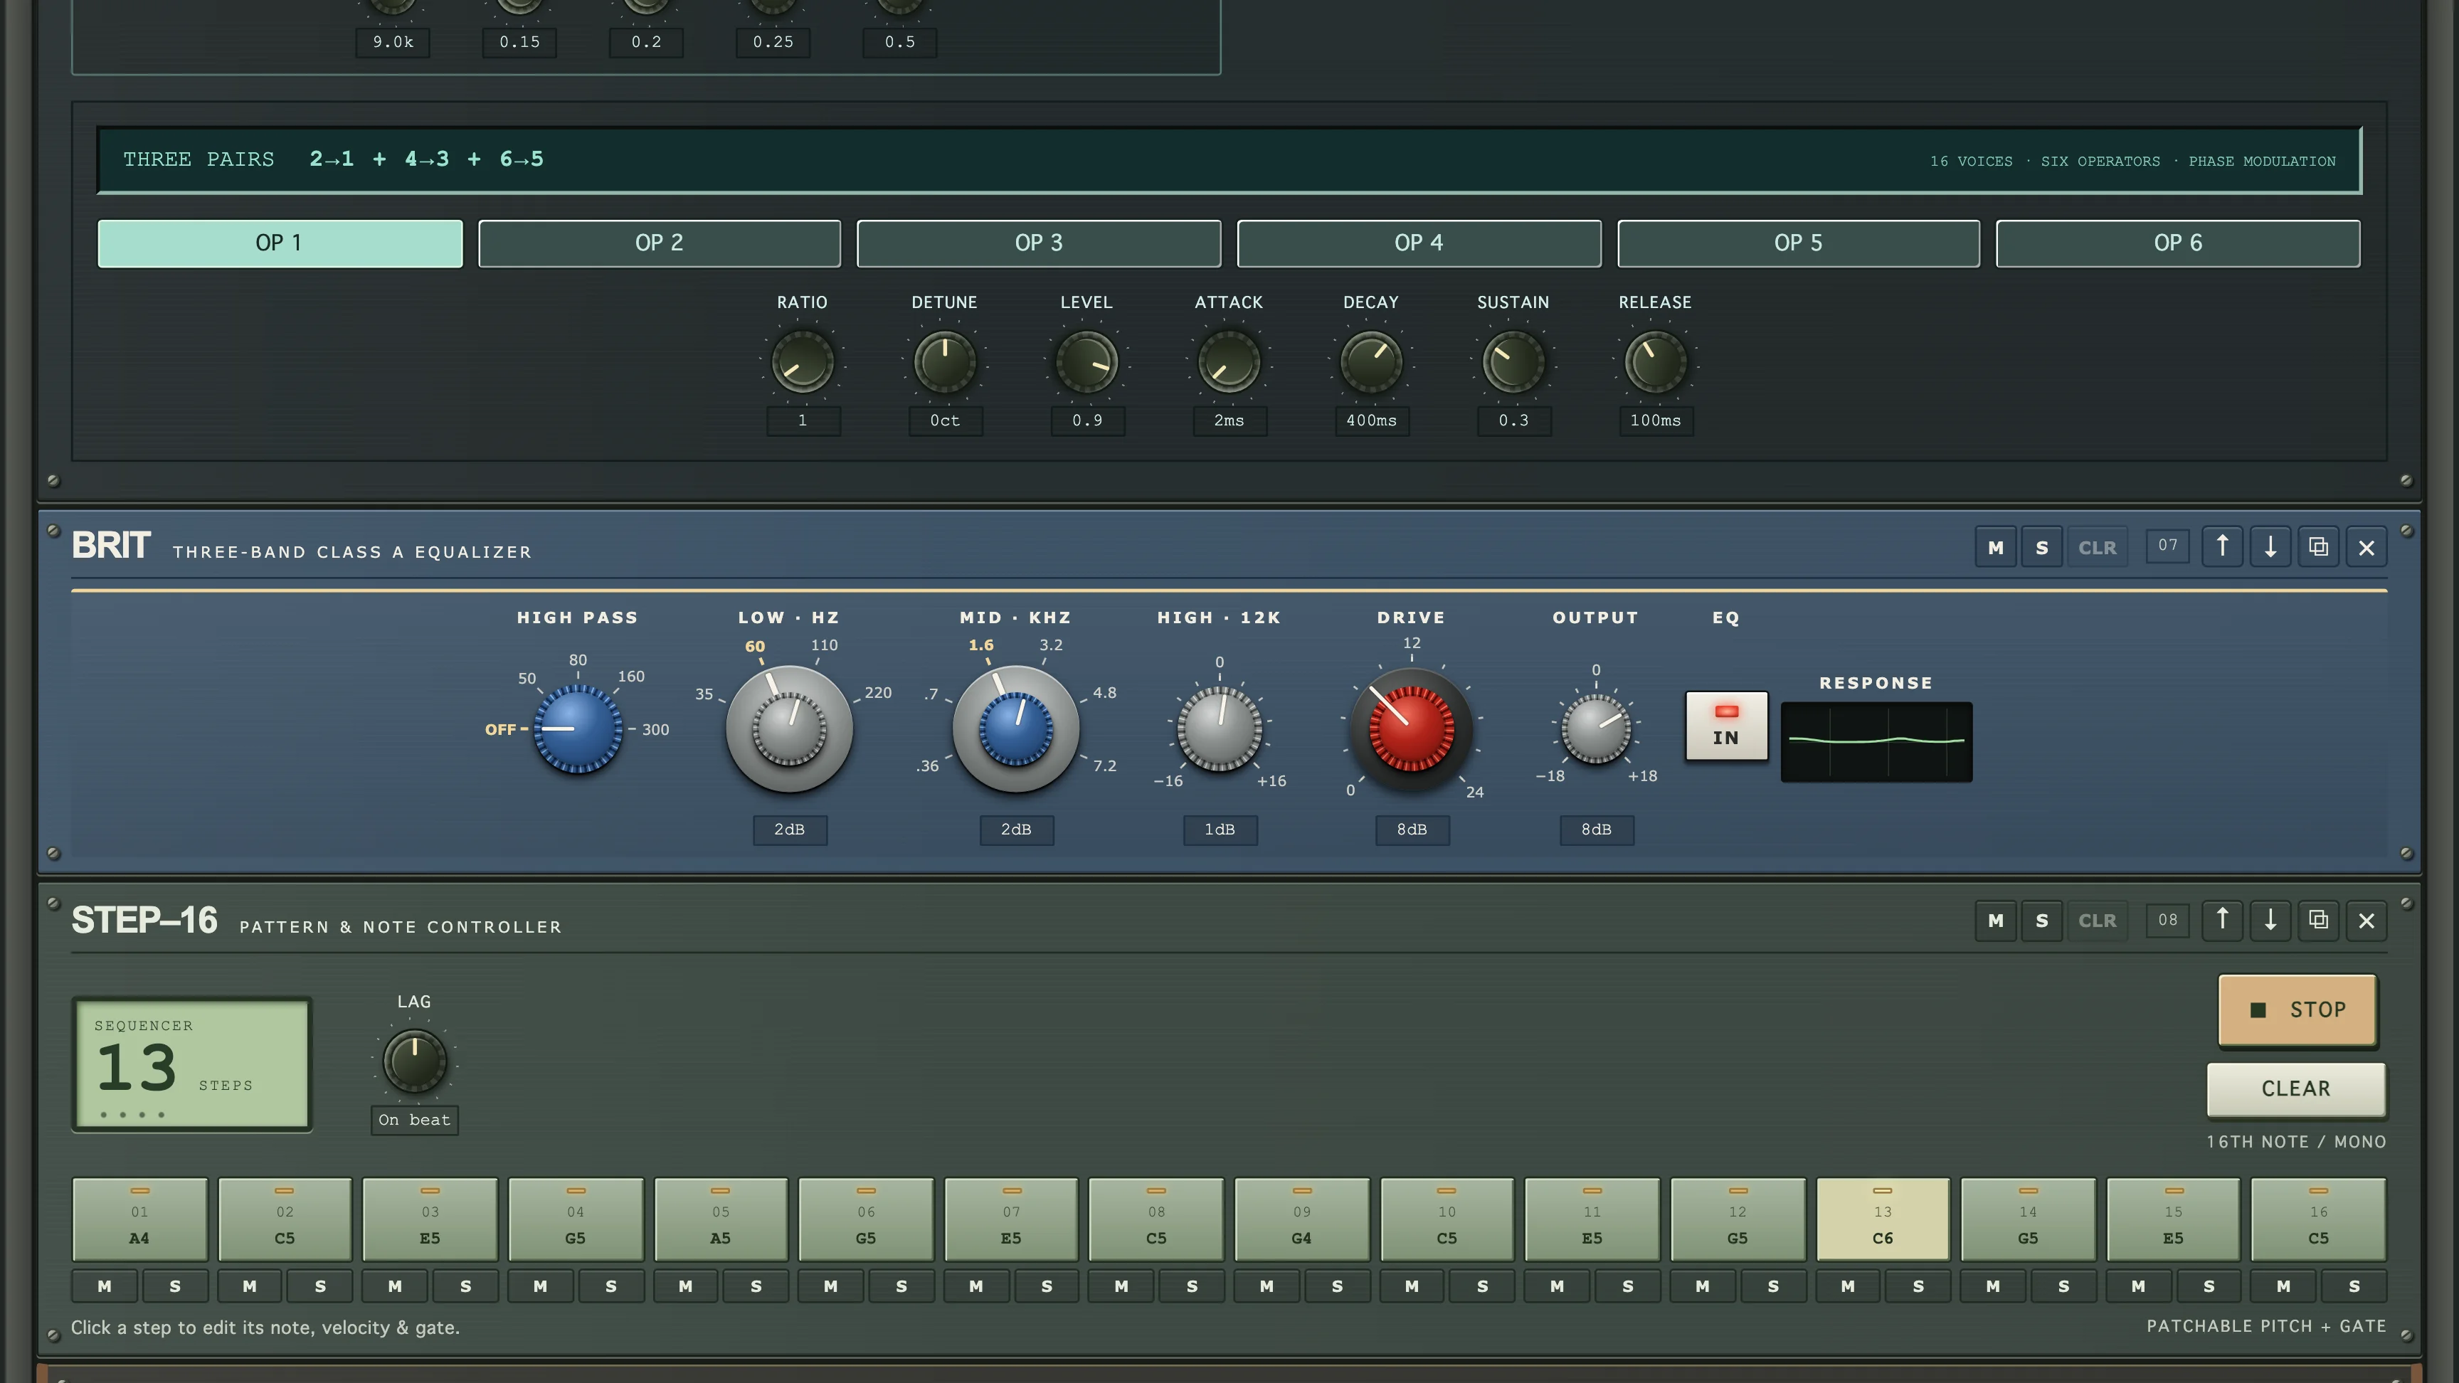Viewport: 2459px width, 1383px height.
Task: Solo the STEP-16 module
Action: click(2042, 920)
